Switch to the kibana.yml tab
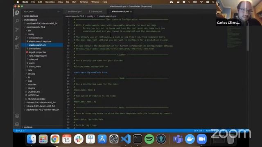 [x=97, y=11]
